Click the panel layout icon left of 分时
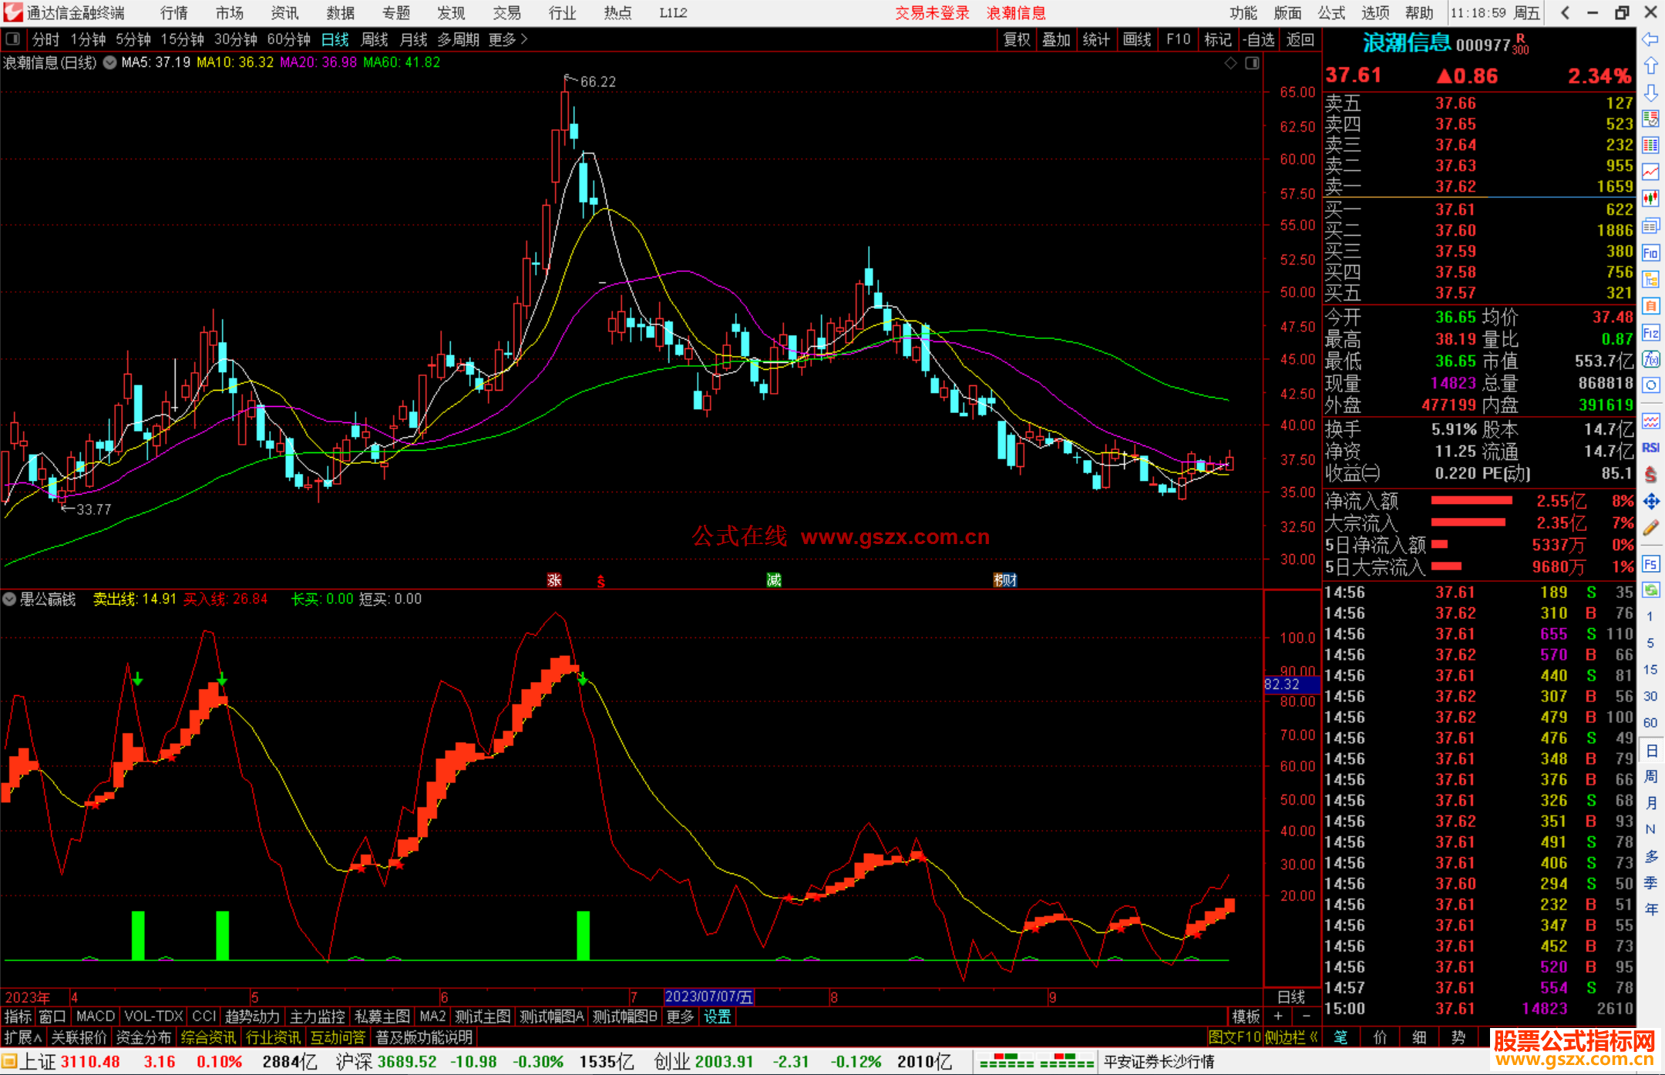The image size is (1665, 1075). [12, 39]
